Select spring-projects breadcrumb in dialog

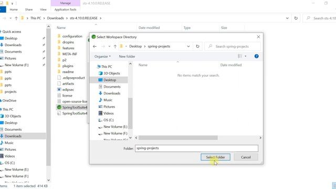(159, 46)
